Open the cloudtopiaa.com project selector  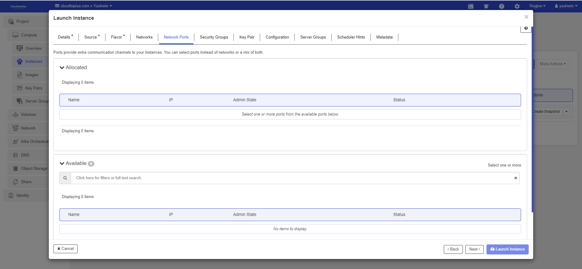[84, 6]
